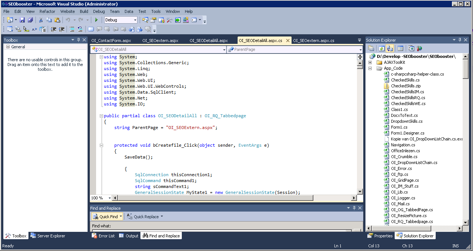Open ASP.NET Configuration hammer-globe icon

click(419, 48)
